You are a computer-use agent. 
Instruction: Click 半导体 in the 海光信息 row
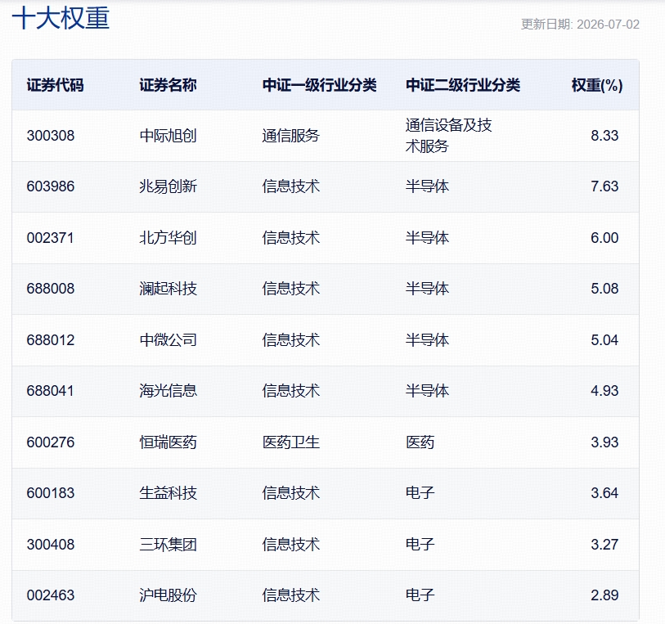[x=427, y=391]
